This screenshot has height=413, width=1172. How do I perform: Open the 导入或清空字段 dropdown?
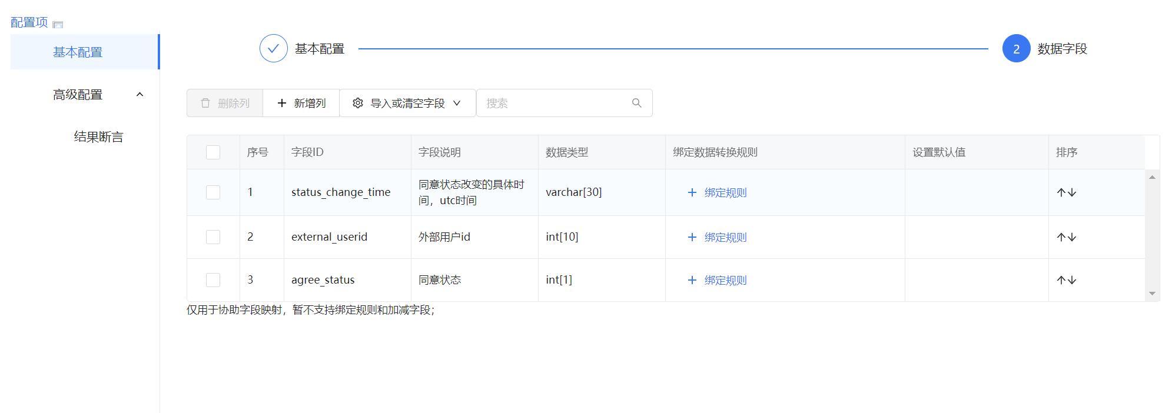coord(407,103)
